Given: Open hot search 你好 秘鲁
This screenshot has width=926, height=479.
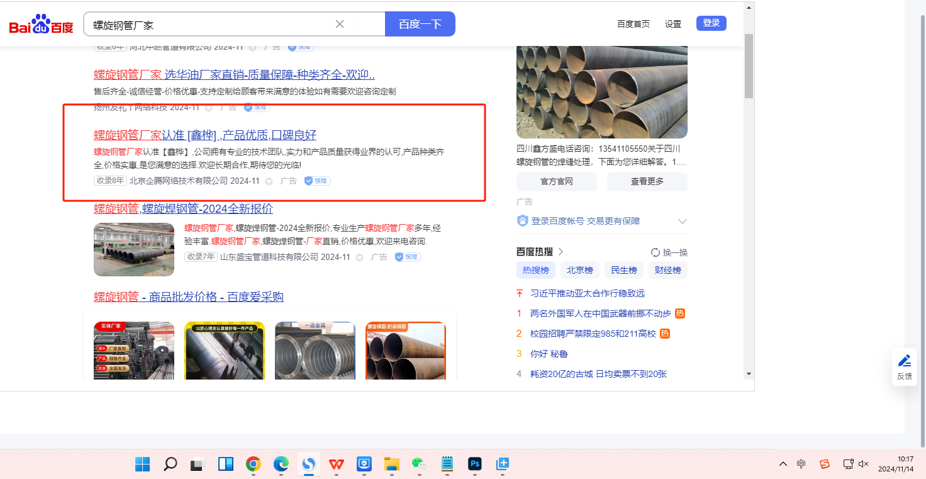Looking at the screenshot, I should pyautogui.click(x=549, y=354).
